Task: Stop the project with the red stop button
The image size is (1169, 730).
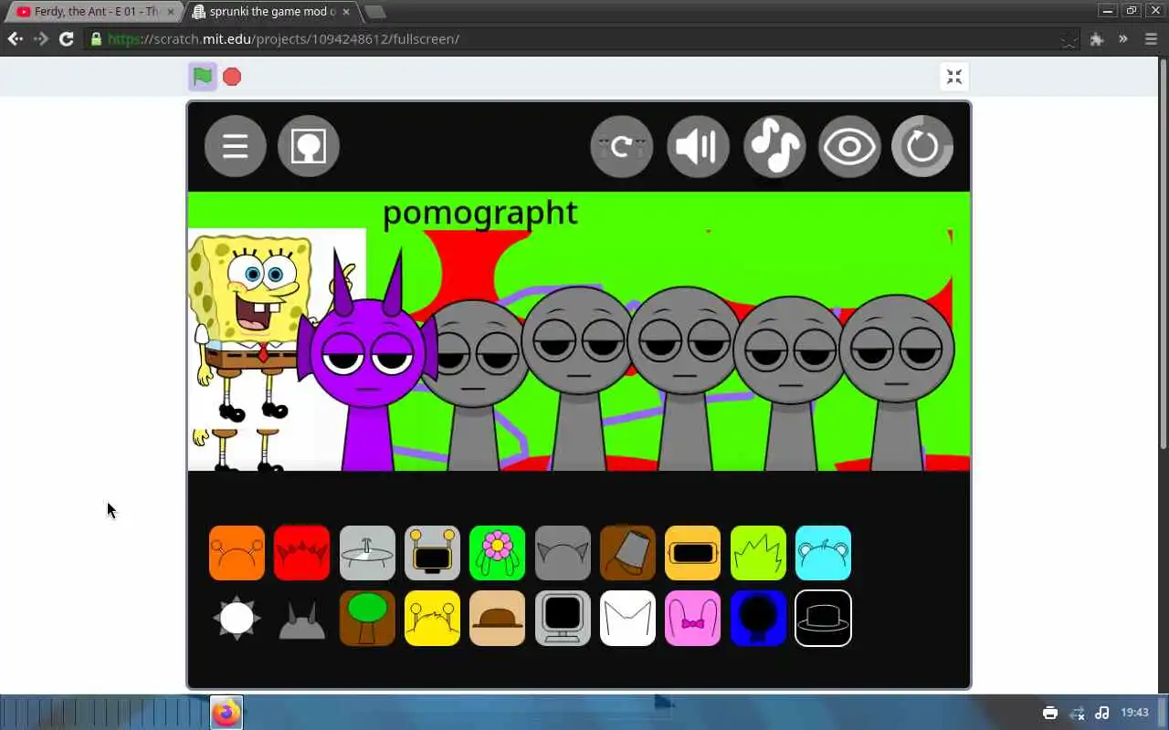Action: 232,77
